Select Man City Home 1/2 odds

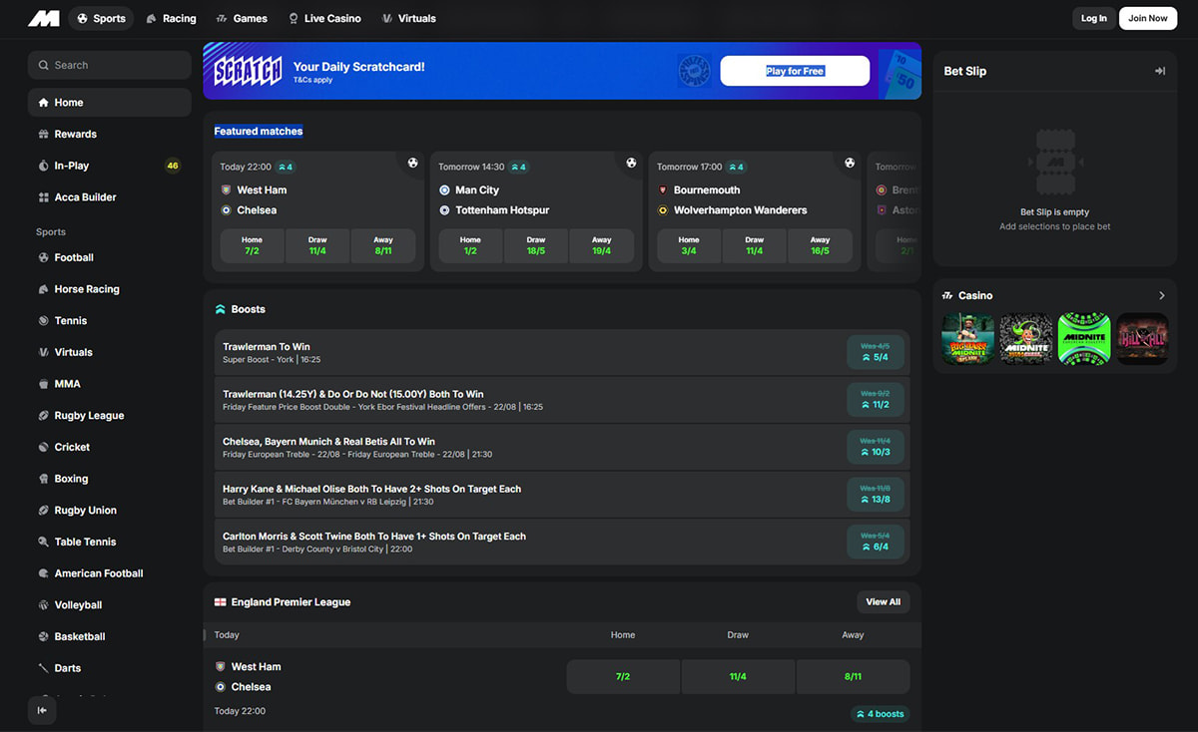point(470,245)
